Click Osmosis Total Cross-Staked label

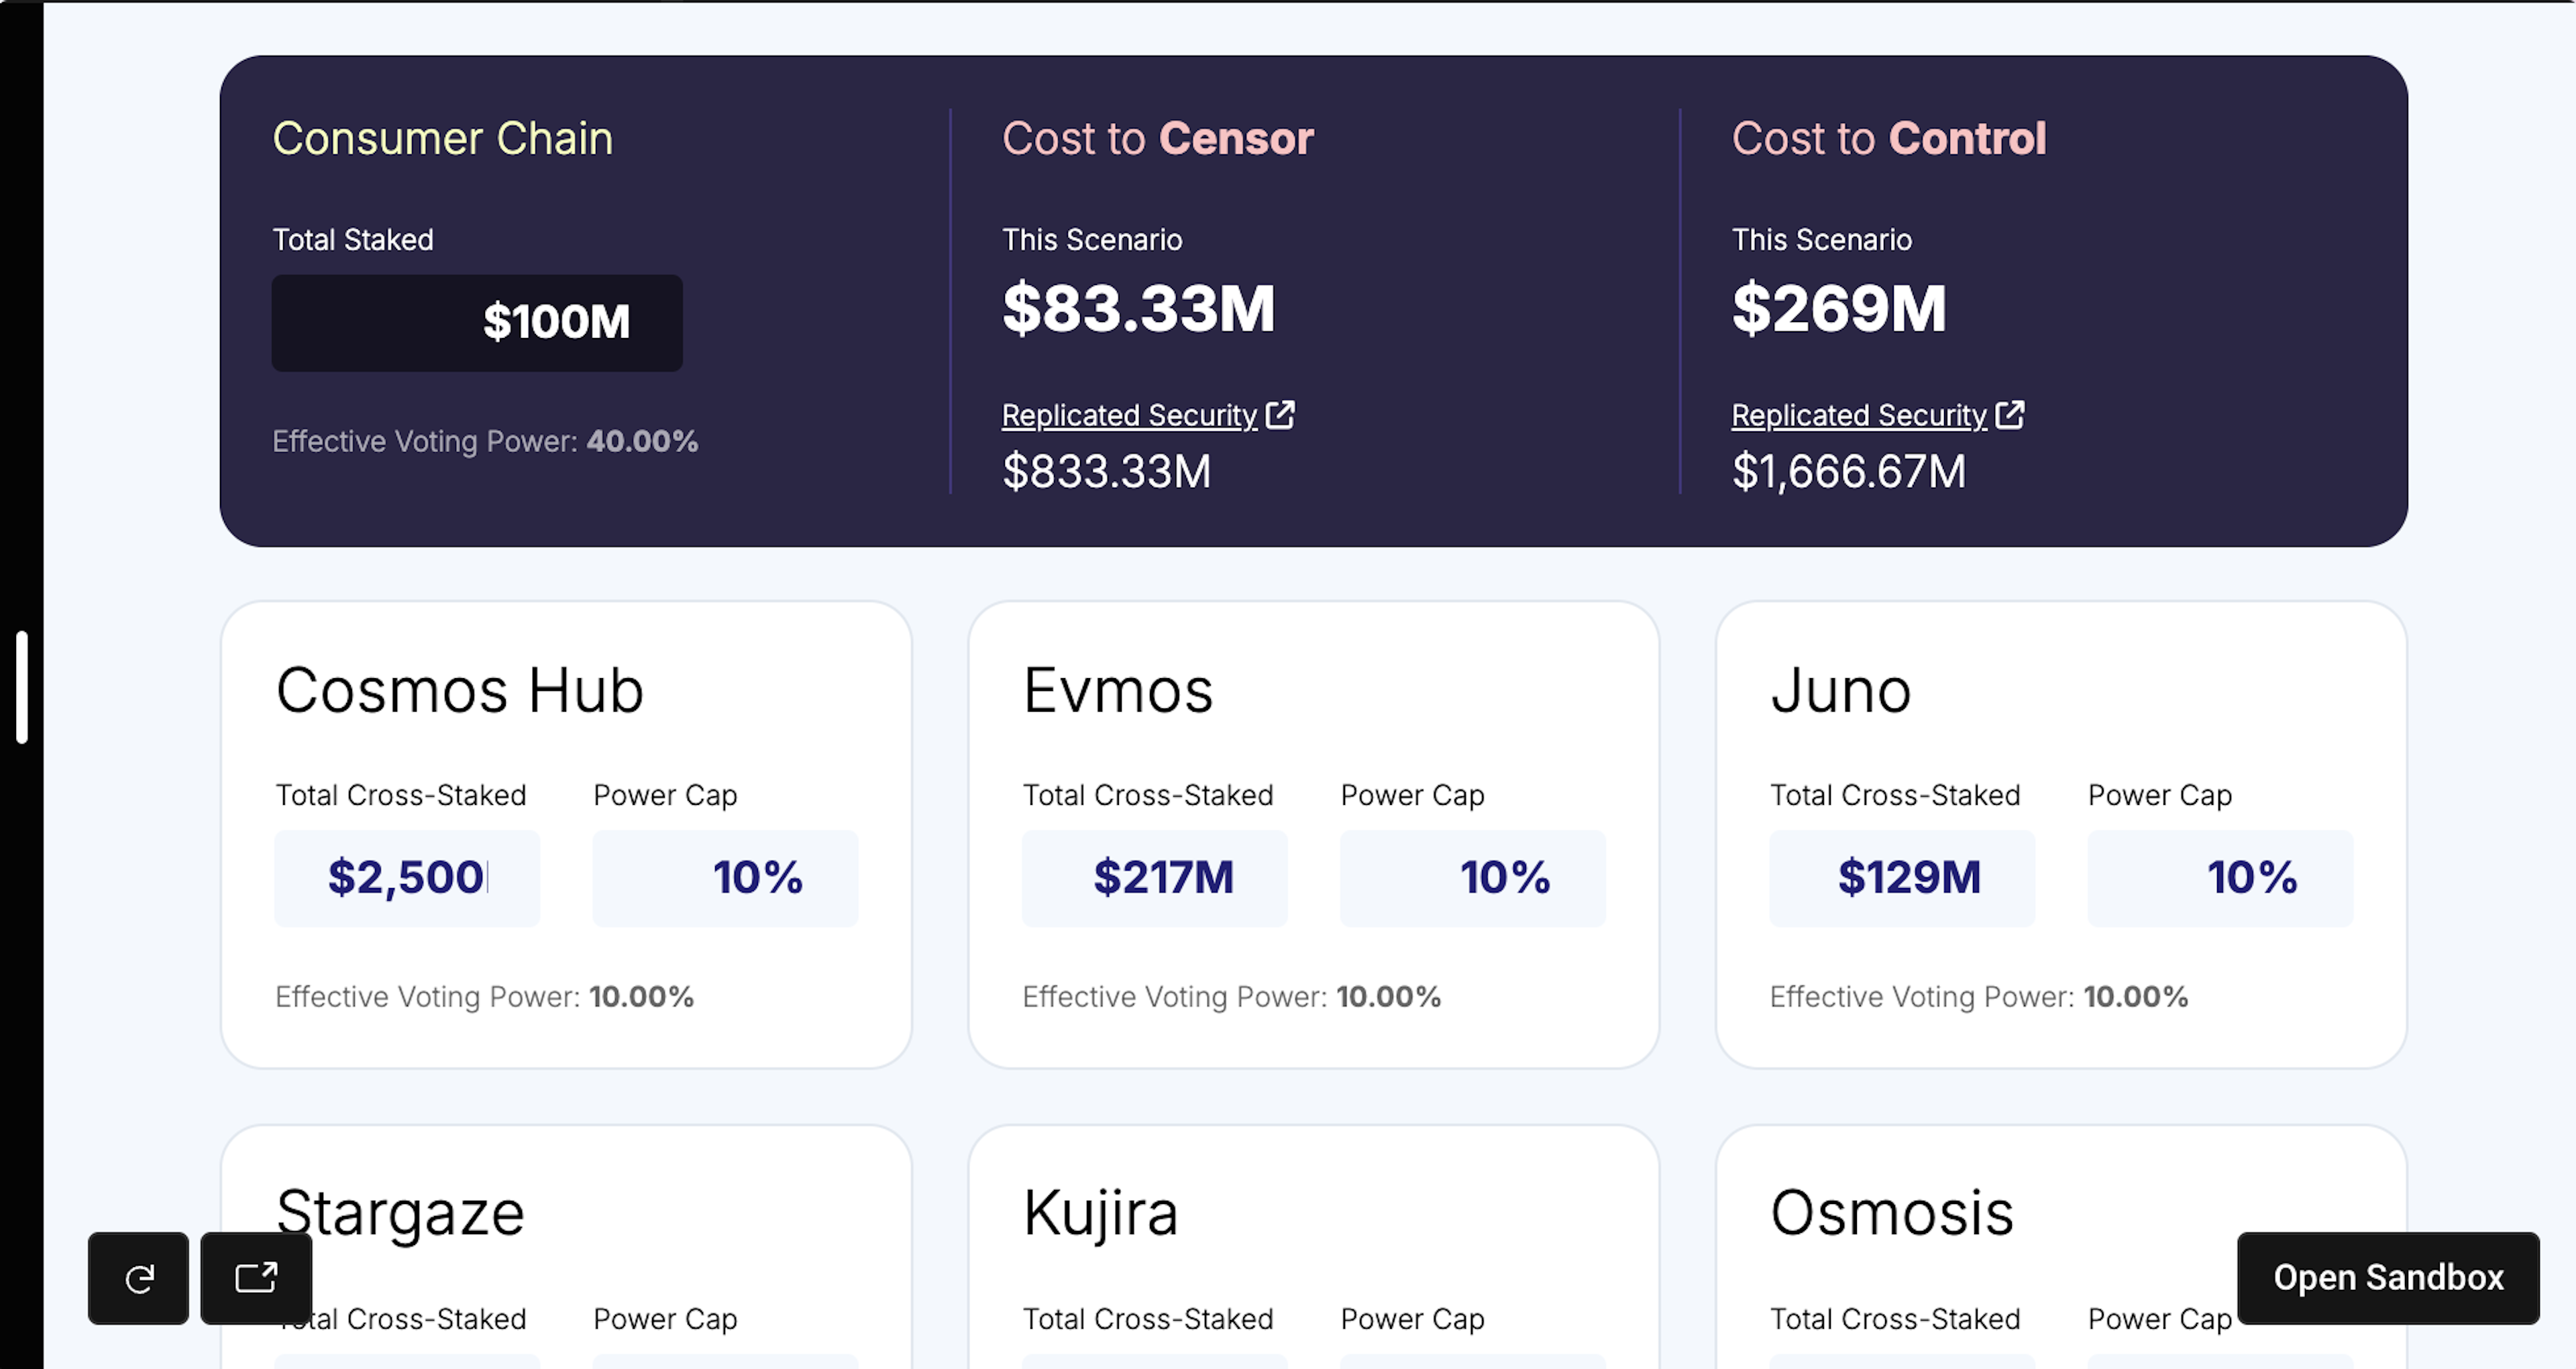pyautogui.click(x=1895, y=1319)
